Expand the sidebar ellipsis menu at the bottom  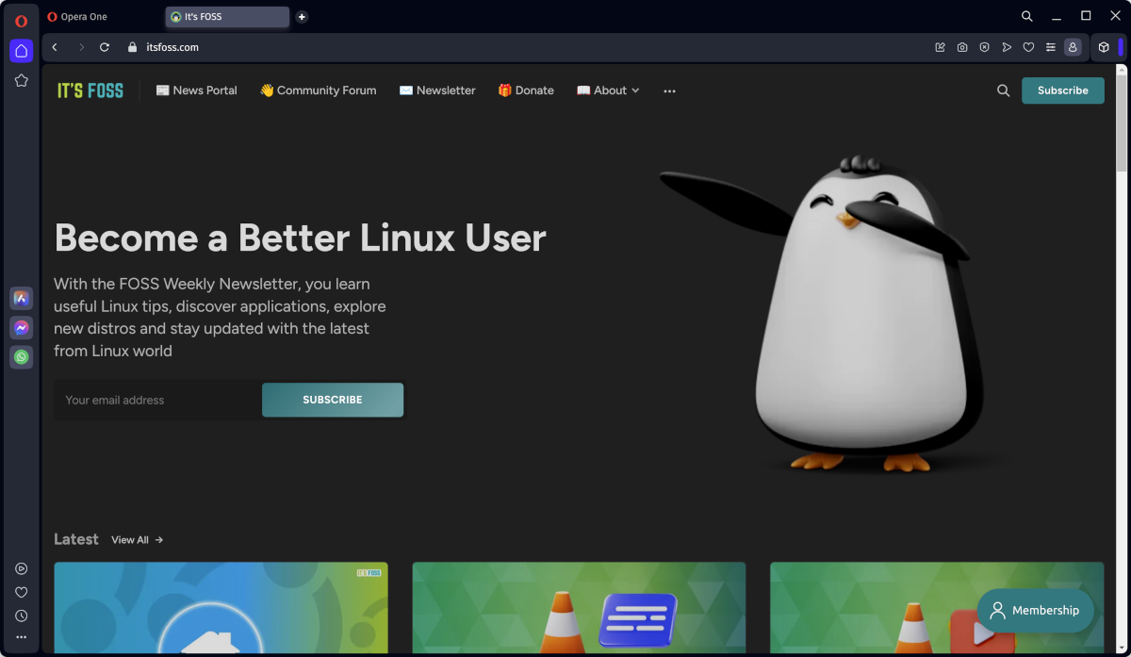[x=21, y=637]
